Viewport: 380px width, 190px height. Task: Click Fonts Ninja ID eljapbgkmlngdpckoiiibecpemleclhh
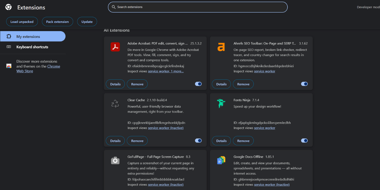[262, 122]
